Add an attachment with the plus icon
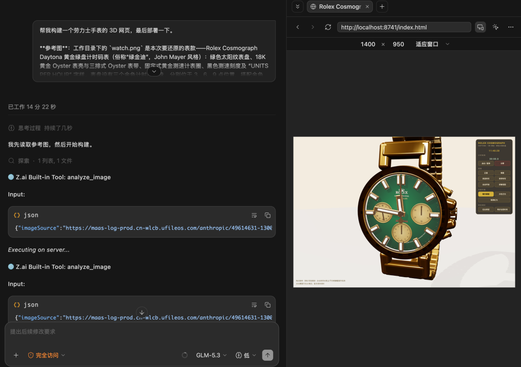Image resolution: width=521 pixels, height=367 pixels. point(16,355)
